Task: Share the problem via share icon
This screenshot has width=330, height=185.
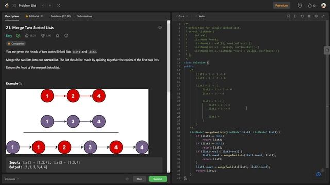Action: (x=66, y=35)
